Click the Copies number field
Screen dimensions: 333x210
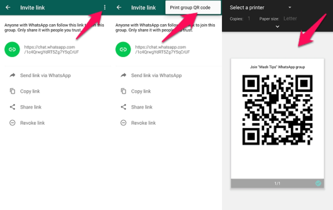(249, 19)
